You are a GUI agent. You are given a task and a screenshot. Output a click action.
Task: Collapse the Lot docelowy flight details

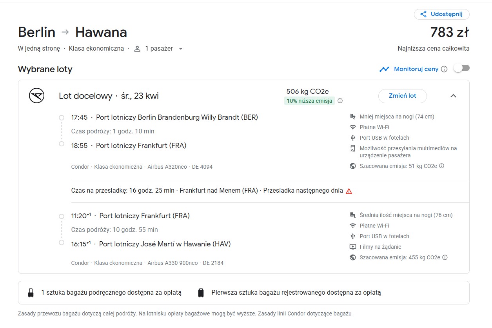454,96
